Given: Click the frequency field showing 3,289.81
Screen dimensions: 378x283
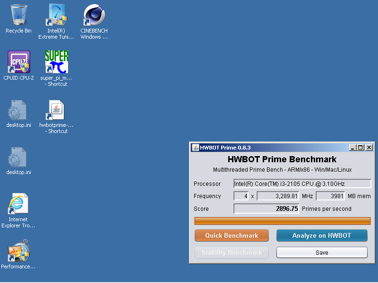Looking at the screenshot, I should [x=278, y=196].
